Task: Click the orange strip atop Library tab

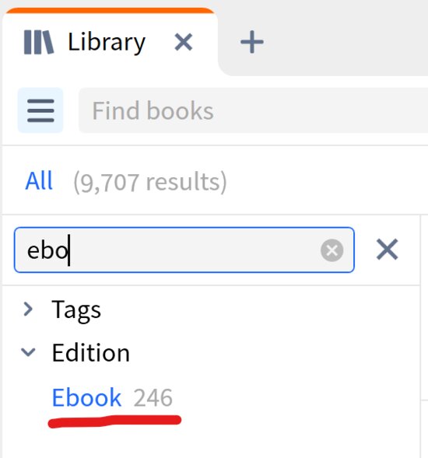Action: click(110, 11)
